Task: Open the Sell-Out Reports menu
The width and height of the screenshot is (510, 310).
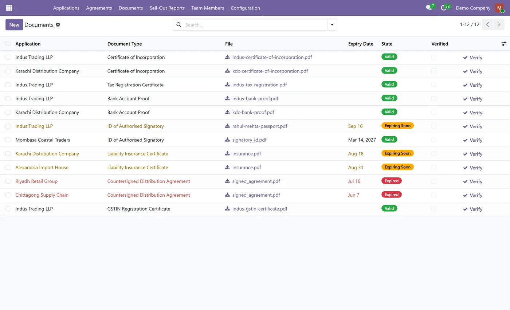Action: point(167,8)
